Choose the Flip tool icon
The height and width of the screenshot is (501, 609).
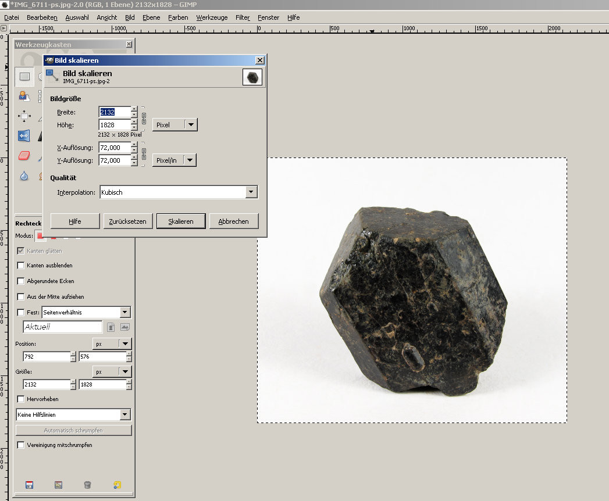coord(24,136)
